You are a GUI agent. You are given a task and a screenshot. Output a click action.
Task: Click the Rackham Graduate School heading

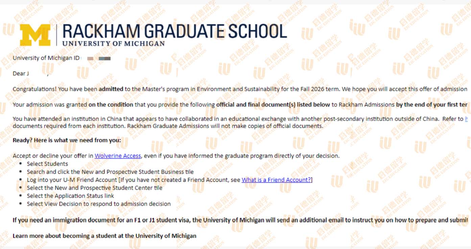point(174,31)
